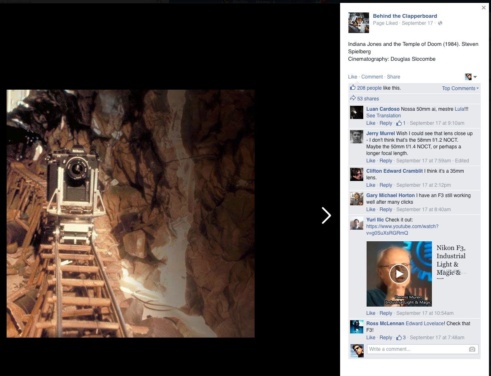Like Yuri Ilic's comment
491x376 pixels.
(x=370, y=313)
